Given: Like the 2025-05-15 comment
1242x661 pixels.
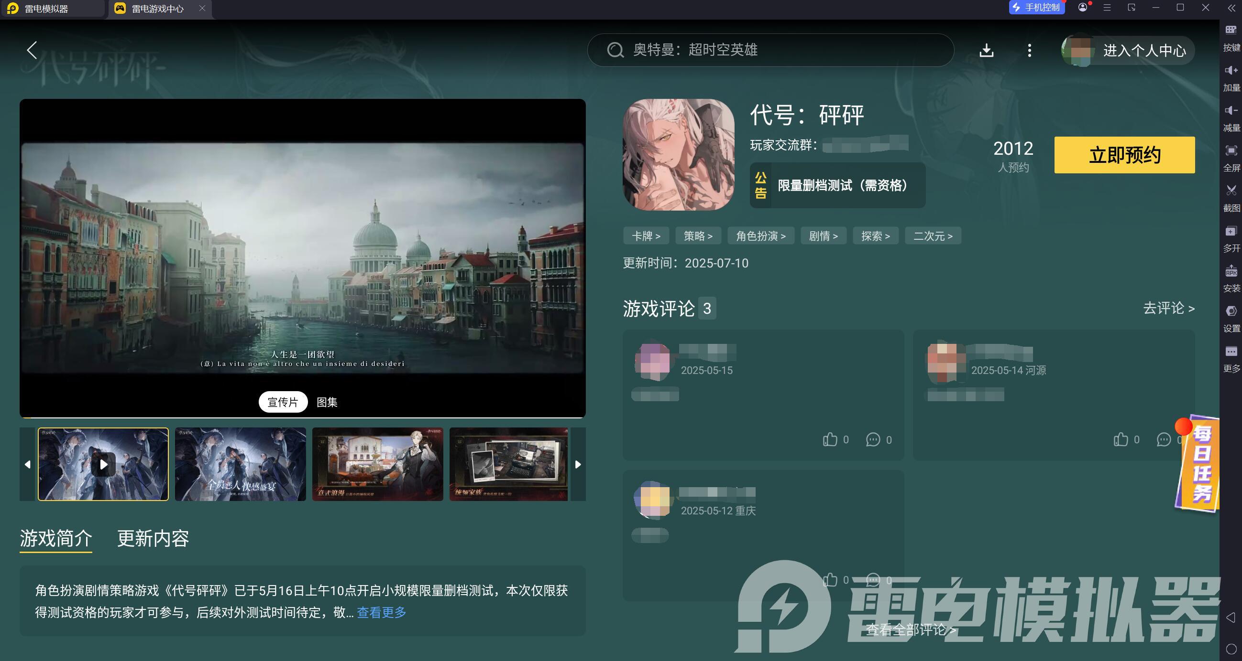Looking at the screenshot, I should pos(830,439).
